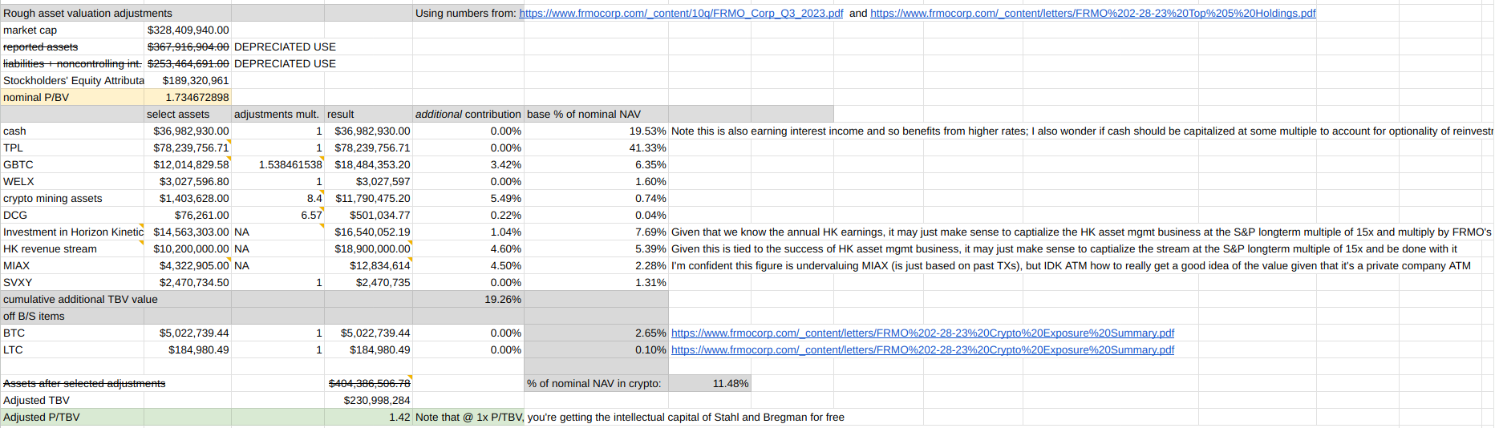Viewport: 1495px width, 428px height.
Task: Select the 11.48% crypto NAV cell
Action: tap(710, 383)
